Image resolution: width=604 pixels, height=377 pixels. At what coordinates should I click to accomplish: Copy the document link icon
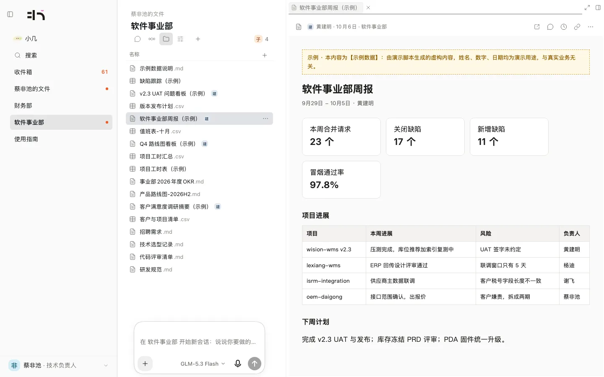(x=577, y=27)
